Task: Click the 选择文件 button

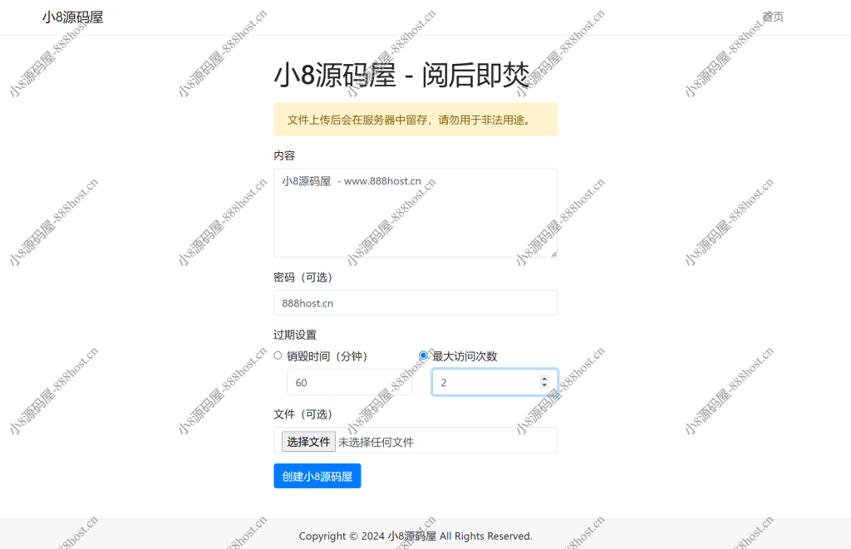Action: coord(308,442)
